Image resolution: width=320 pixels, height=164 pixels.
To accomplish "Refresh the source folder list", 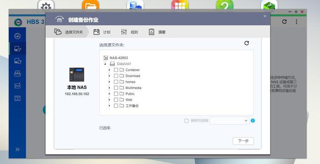I will point(246,43).
